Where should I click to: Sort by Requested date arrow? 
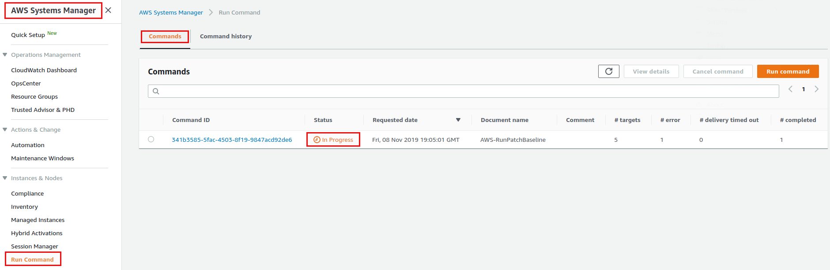pyautogui.click(x=458, y=120)
